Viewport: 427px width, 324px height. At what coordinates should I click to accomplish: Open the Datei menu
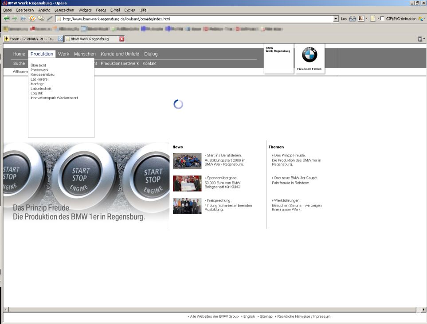coord(8,10)
